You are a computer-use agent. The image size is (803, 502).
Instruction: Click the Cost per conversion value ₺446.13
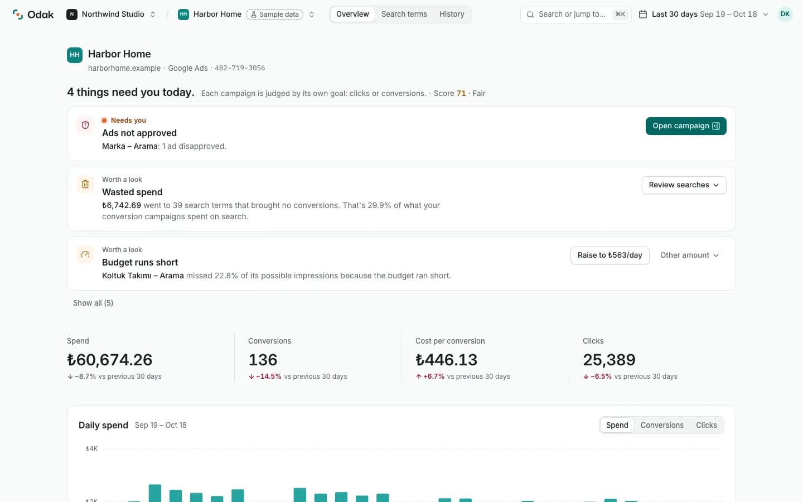[x=447, y=360]
